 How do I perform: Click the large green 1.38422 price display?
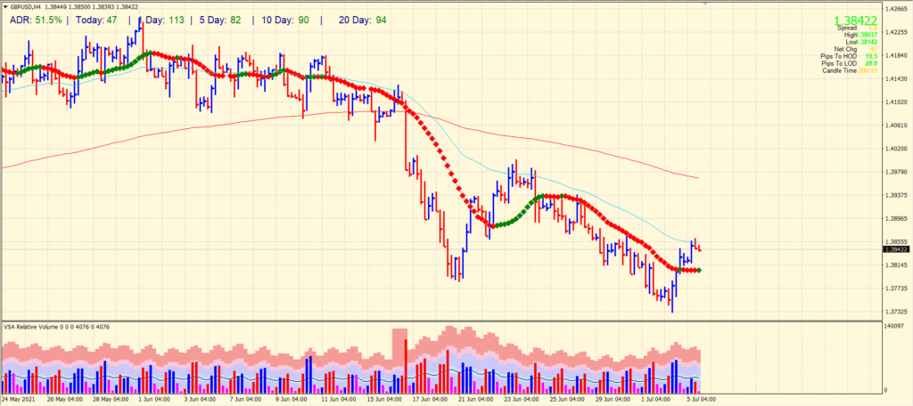[x=857, y=20]
